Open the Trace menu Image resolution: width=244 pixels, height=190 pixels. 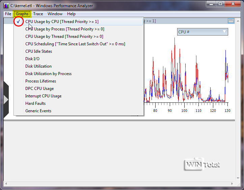(38, 14)
